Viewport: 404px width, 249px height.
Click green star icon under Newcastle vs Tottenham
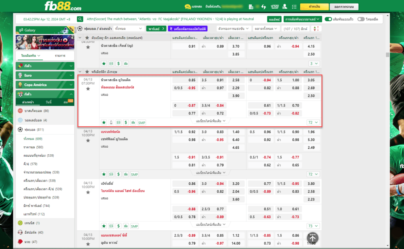104,122
